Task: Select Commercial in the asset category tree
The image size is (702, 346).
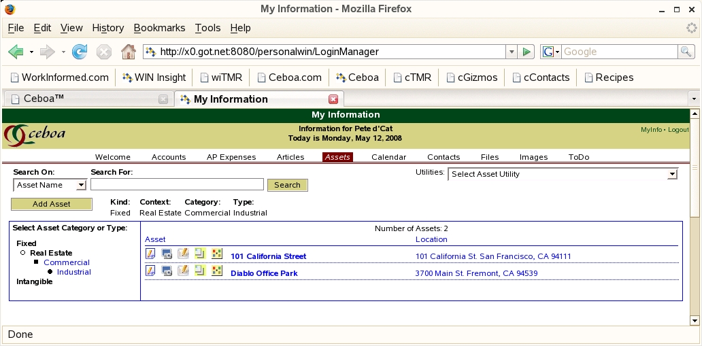Action: pos(67,262)
